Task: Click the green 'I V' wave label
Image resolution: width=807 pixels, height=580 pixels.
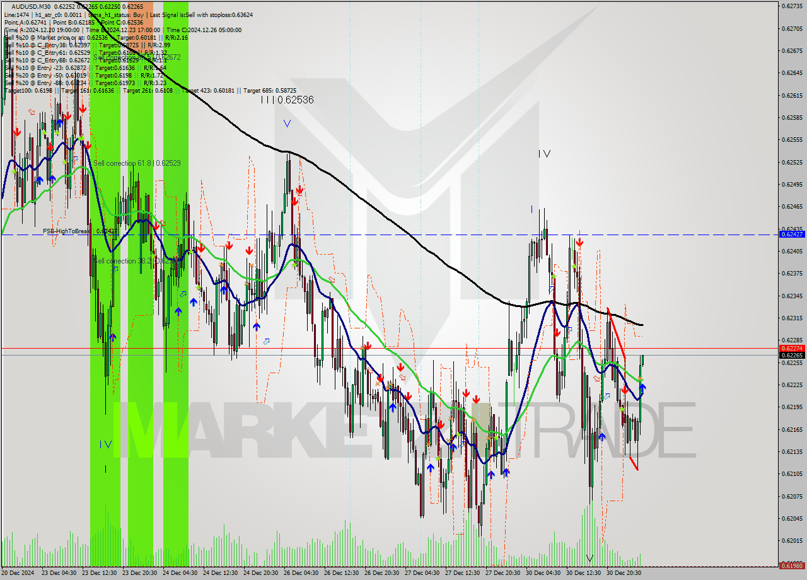Action: 106,444
